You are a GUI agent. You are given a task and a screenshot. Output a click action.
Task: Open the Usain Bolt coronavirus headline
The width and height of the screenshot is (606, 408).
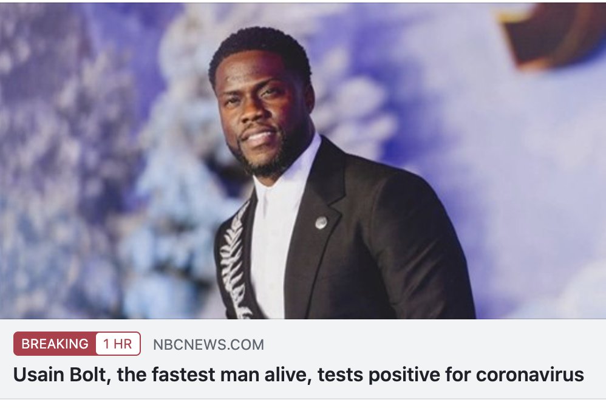[298, 375]
